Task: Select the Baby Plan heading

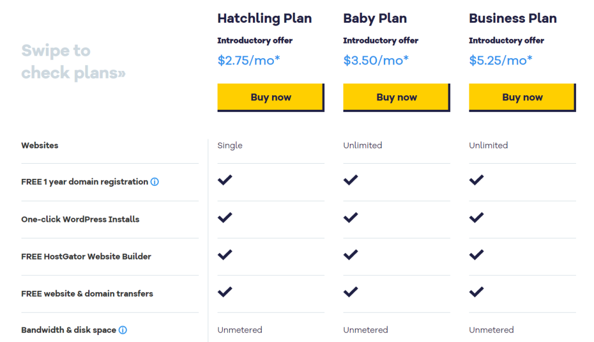Action: tap(375, 18)
